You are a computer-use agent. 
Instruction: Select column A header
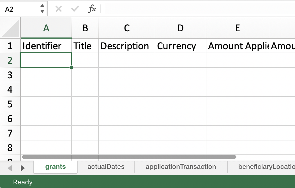click(x=46, y=28)
